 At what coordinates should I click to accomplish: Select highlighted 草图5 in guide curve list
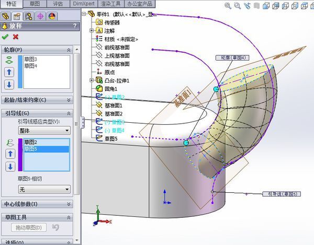click(46, 149)
